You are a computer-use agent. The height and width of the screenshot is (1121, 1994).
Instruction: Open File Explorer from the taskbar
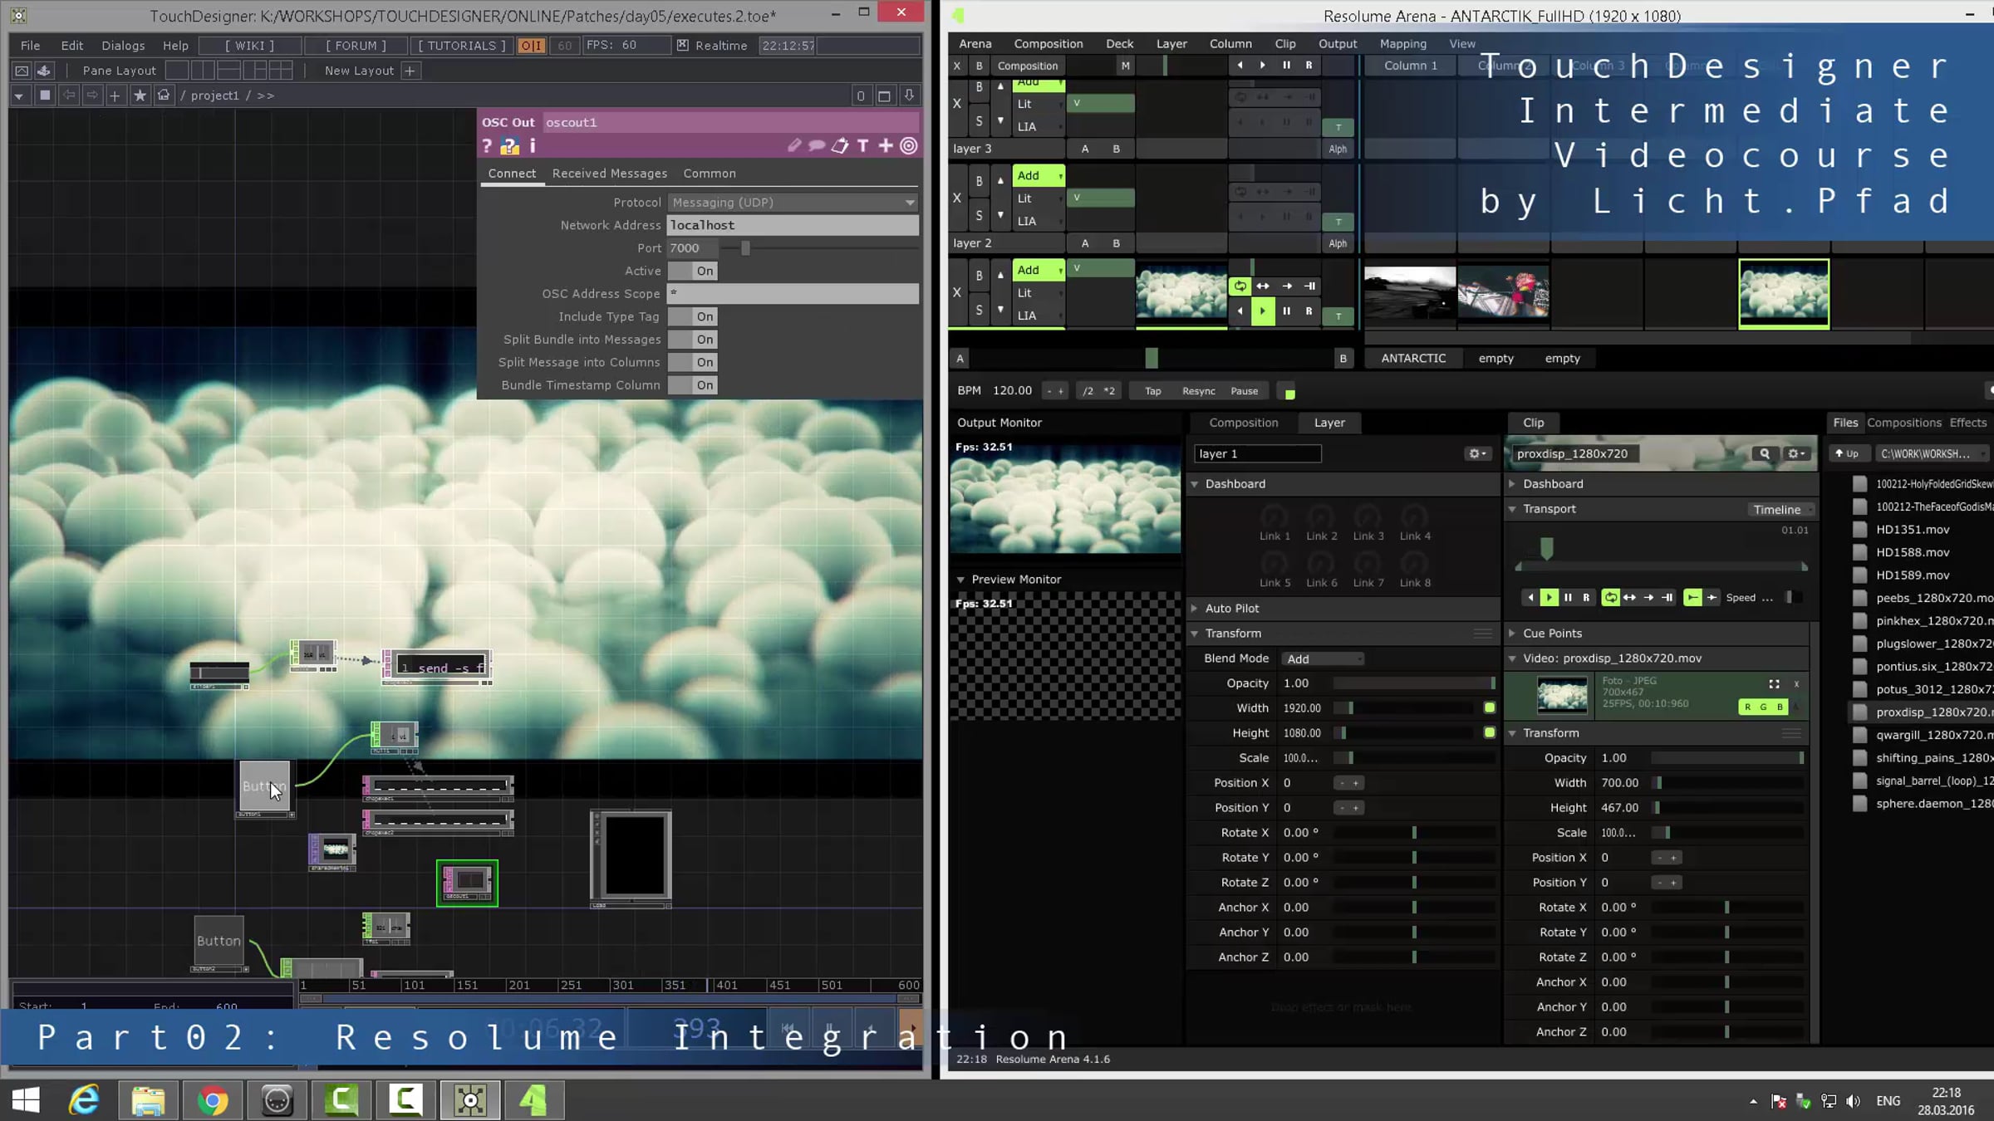point(148,1101)
